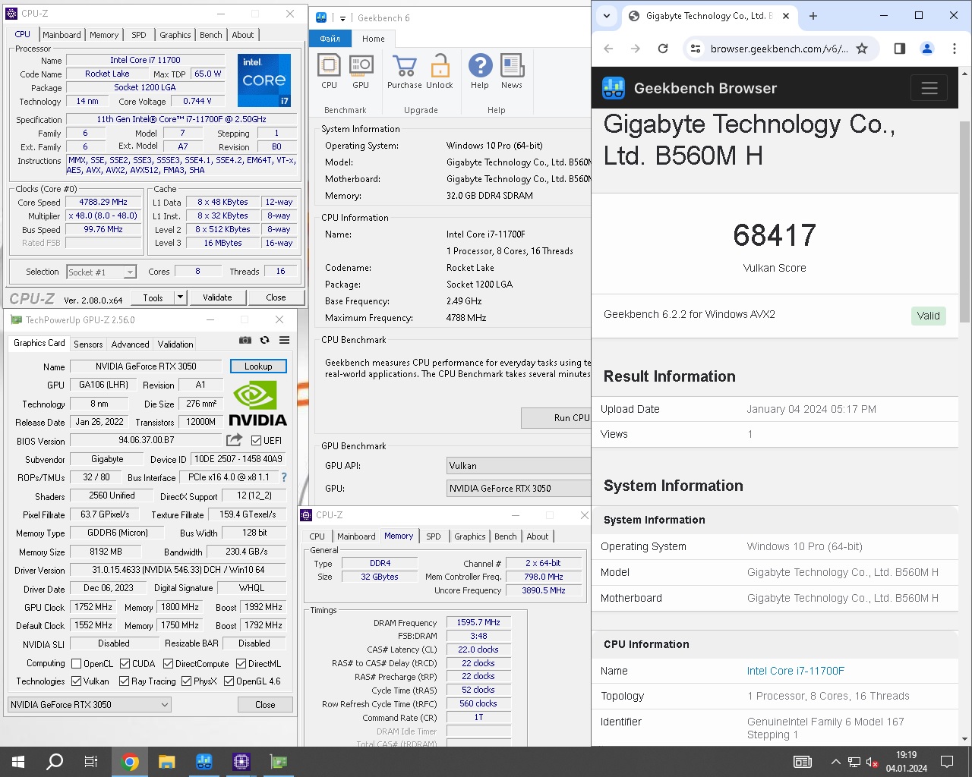Open the Intel Core i7-11700F link
Viewport: 972px width, 777px height.
tap(796, 671)
